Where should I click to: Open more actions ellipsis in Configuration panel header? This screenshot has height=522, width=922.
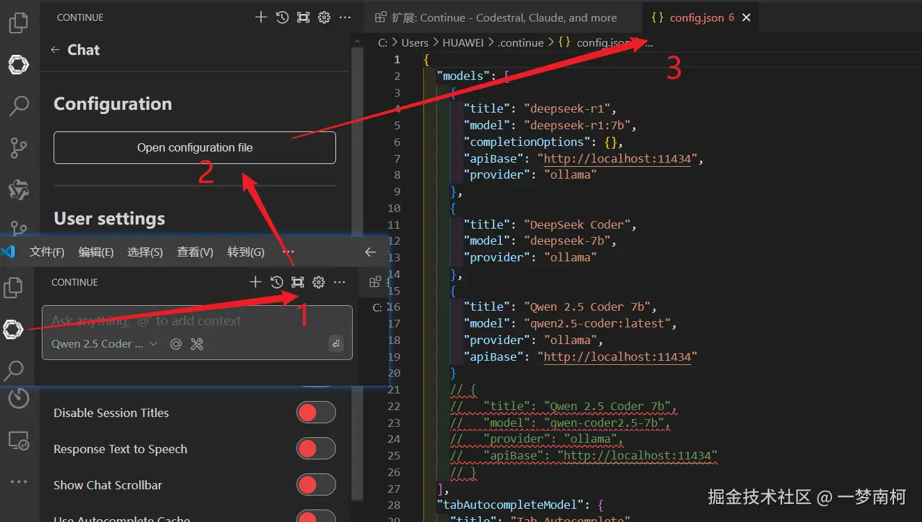pyautogui.click(x=344, y=17)
